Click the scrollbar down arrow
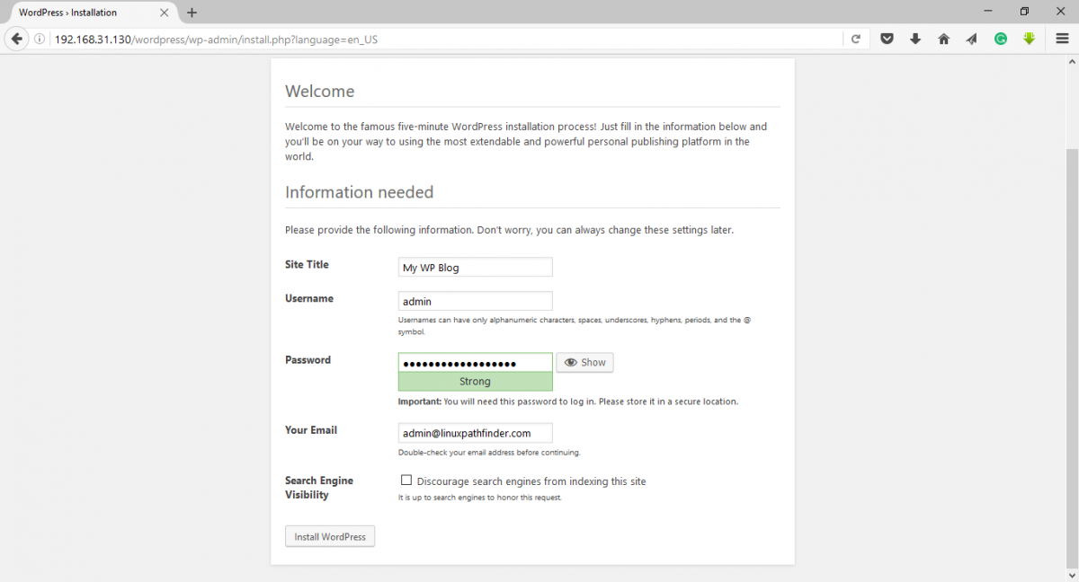 (x=1071, y=574)
